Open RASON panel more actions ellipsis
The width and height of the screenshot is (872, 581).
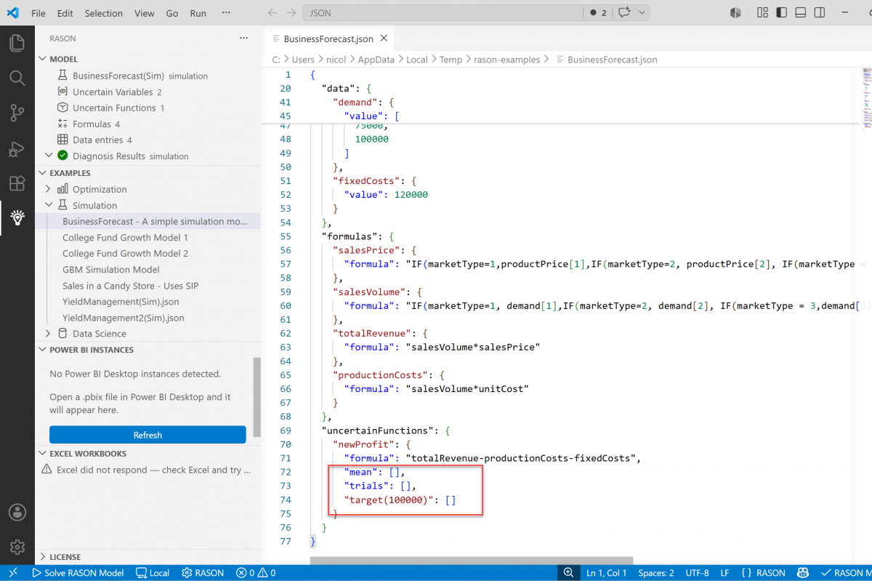tap(243, 39)
